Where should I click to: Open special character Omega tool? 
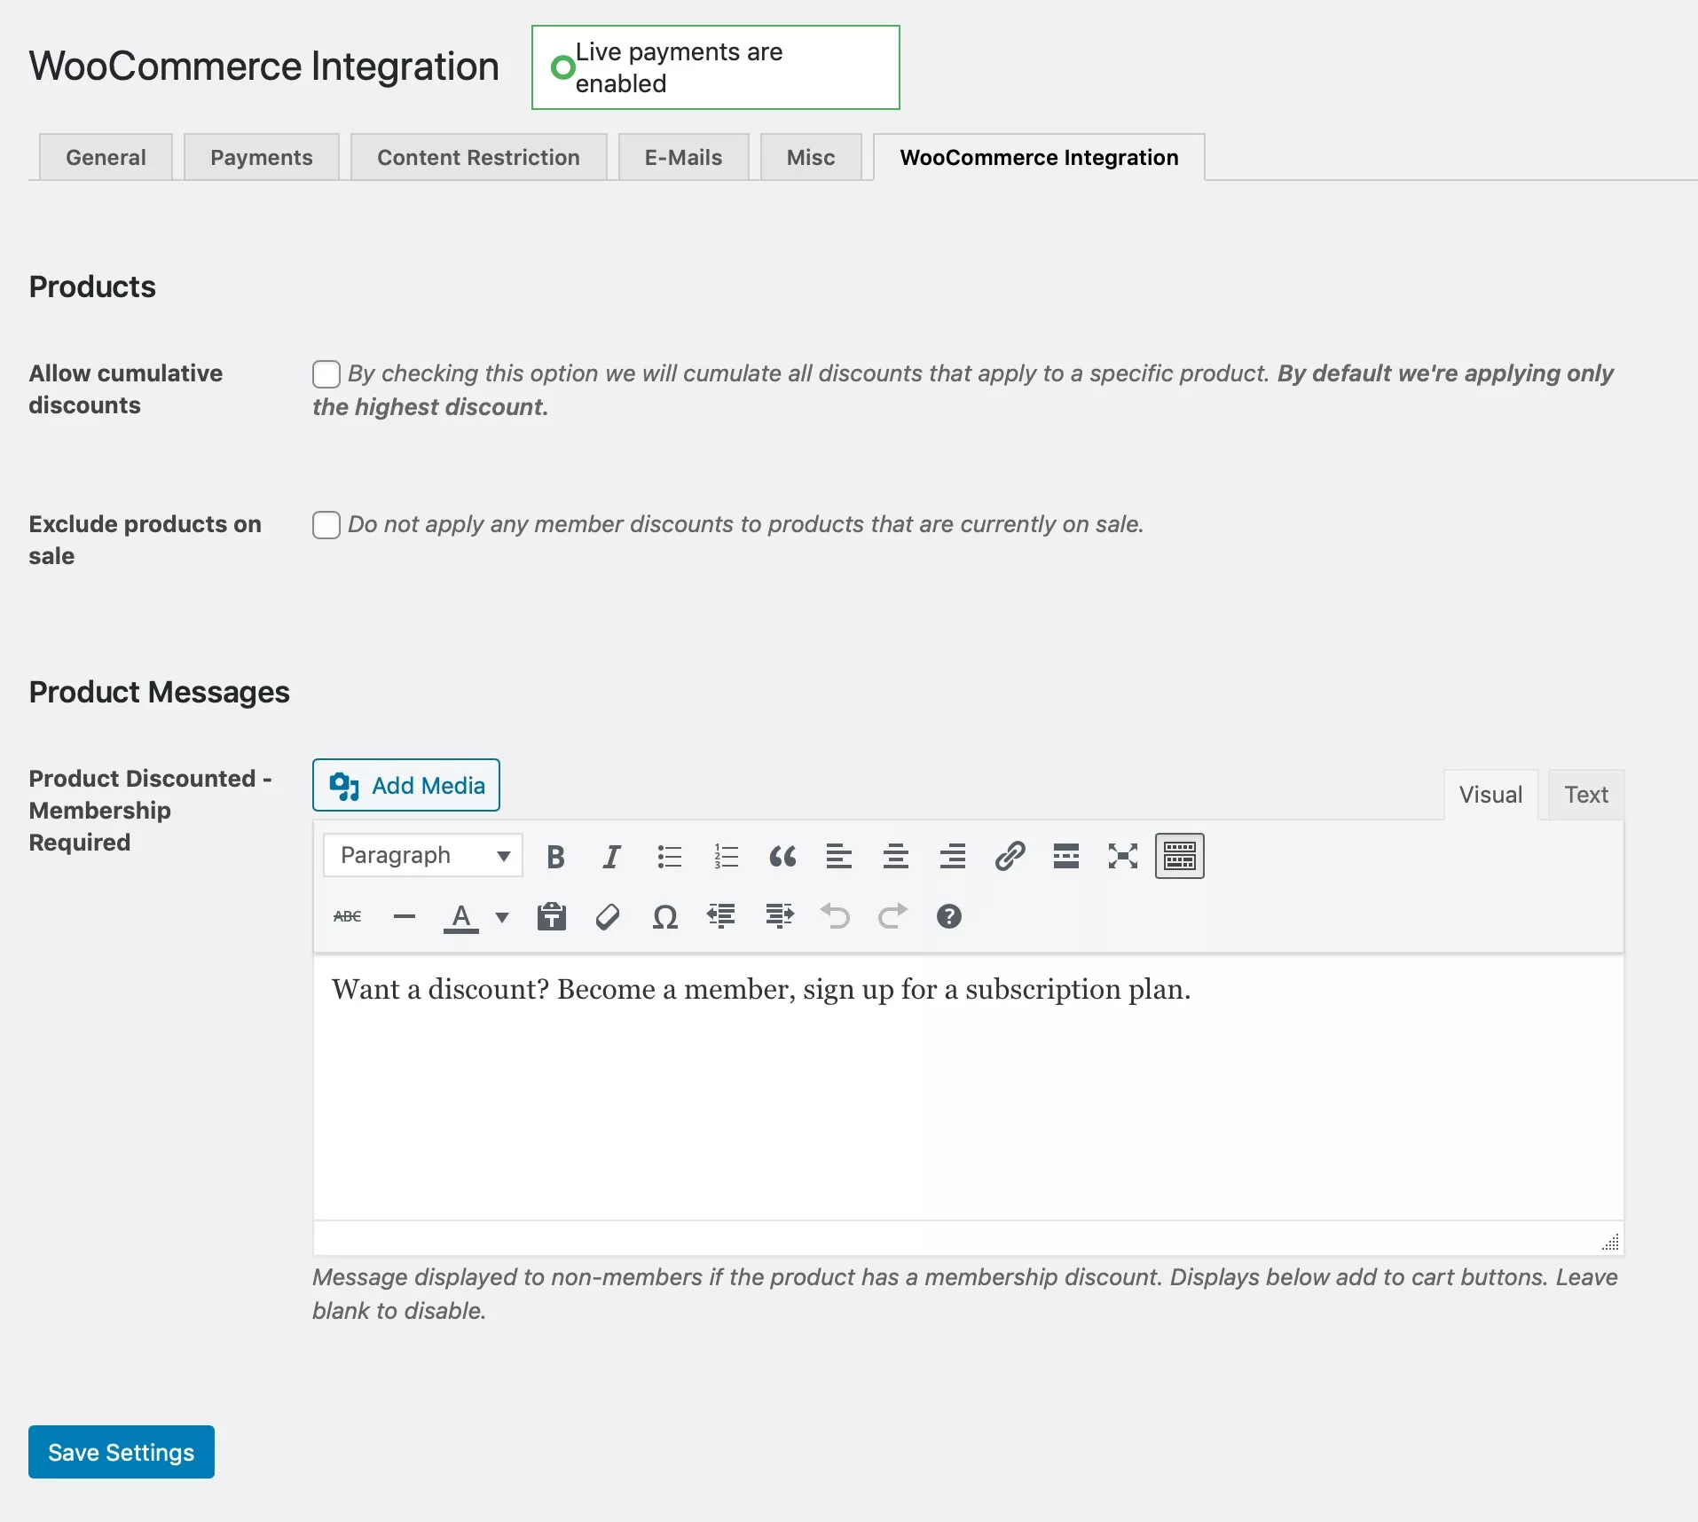click(665, 916)
